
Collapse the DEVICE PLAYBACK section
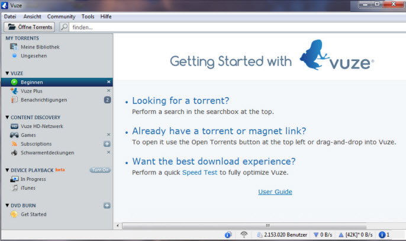pyautogui.click(x=7, y=171)
